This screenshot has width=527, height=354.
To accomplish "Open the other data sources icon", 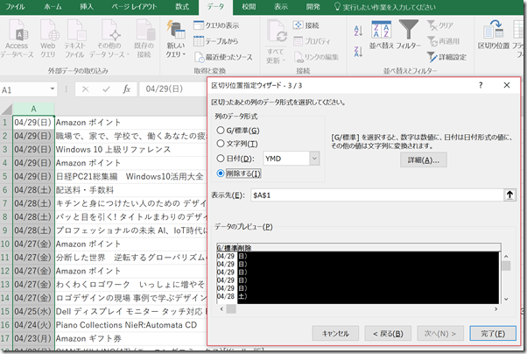I will [109, 39].
